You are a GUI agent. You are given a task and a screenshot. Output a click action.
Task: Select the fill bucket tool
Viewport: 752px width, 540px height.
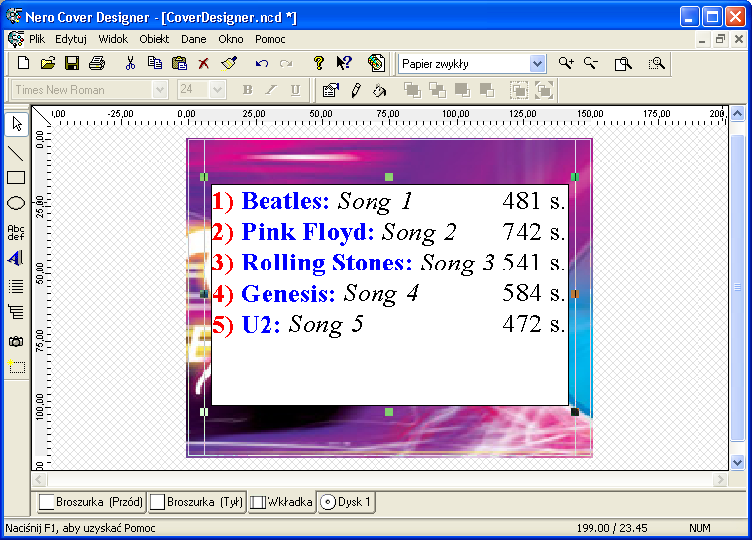[x=379, y=90]
